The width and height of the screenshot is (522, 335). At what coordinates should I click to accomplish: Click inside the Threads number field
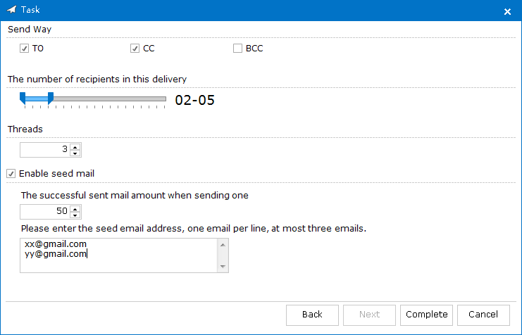tap(45, 150)
